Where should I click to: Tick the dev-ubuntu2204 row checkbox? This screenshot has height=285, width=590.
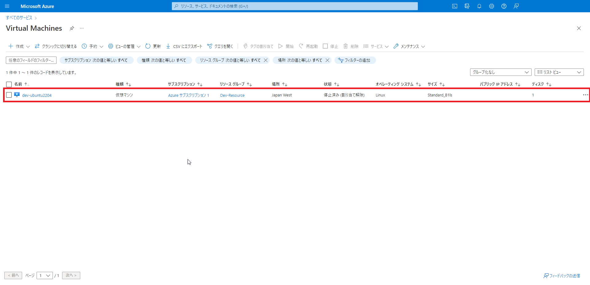pyautogui.click(x=9, y=95)
